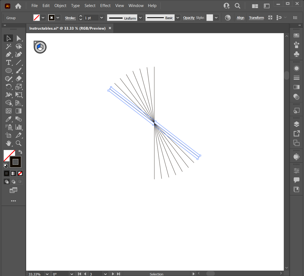304x276 pixels.
Task: Enable Draw Normal mode
Action: [x=6, y=182]
